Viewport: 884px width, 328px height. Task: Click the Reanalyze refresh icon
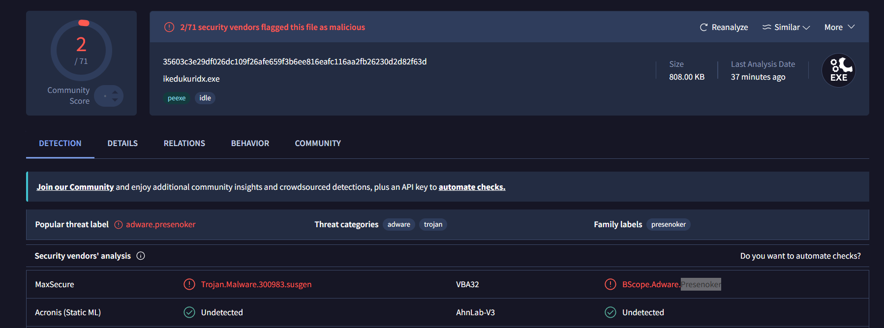703,28
